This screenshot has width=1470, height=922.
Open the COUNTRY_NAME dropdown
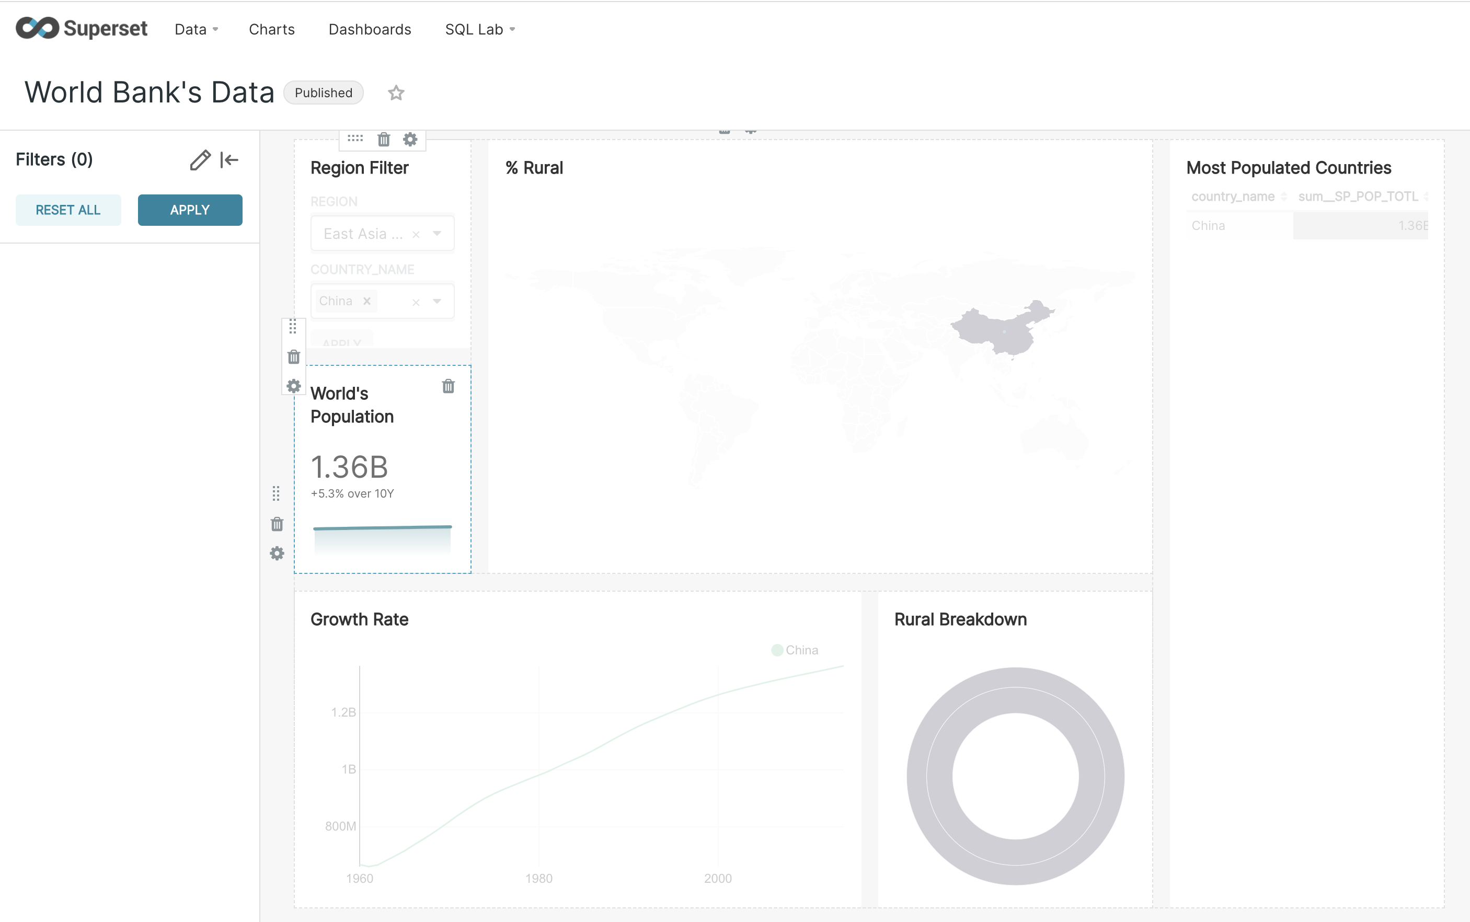pos(437,301)
